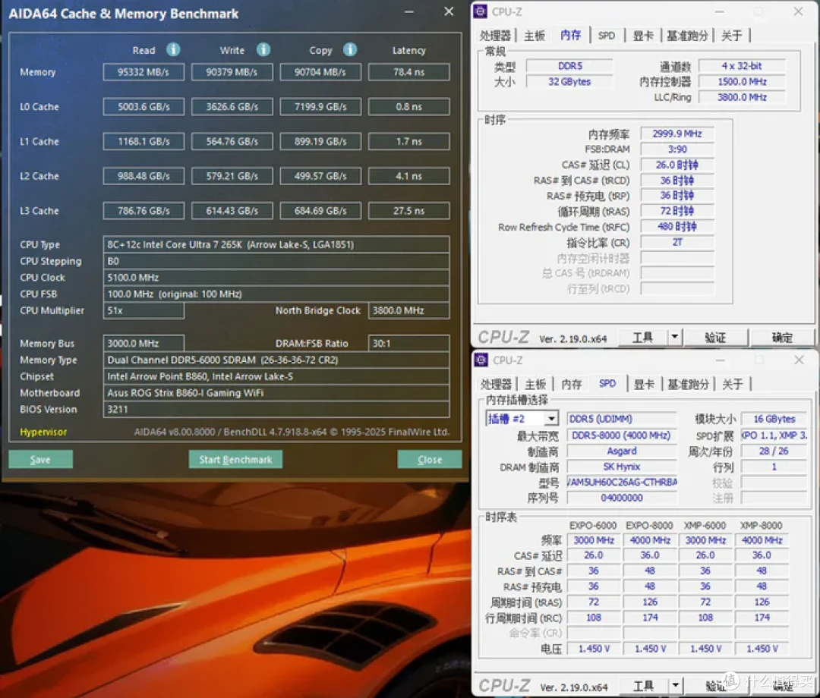Click the 模块大小 field 16 GBytes
The image size is (820, 698).
774,419
